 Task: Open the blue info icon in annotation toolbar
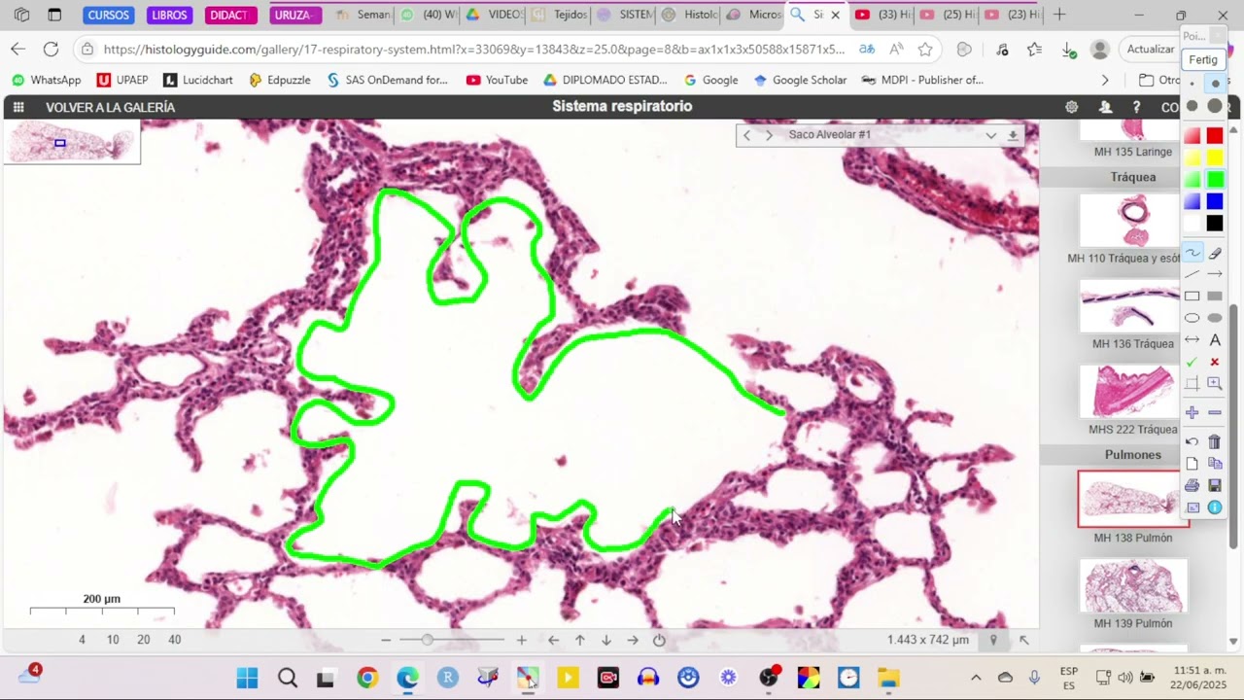pos(1215,507)
